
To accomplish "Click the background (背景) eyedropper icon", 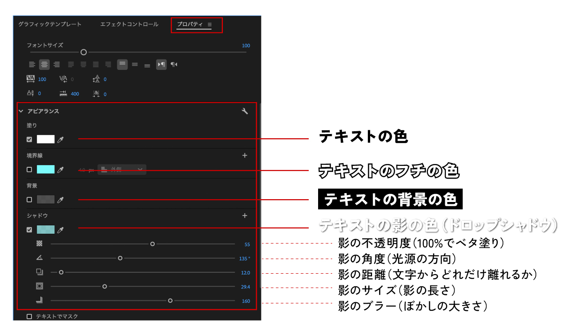I will (x=60, y=200).
